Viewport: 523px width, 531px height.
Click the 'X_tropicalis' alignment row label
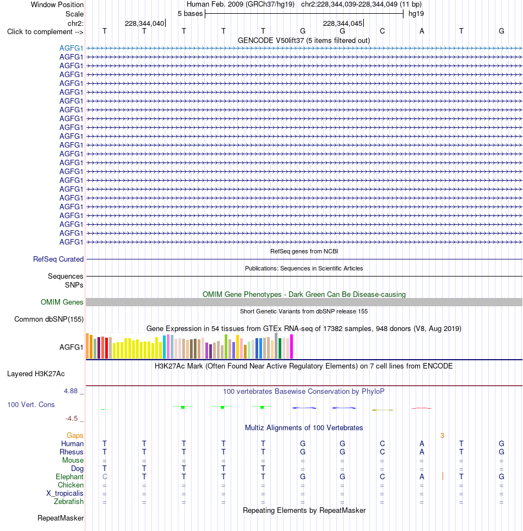click(64, 494)
